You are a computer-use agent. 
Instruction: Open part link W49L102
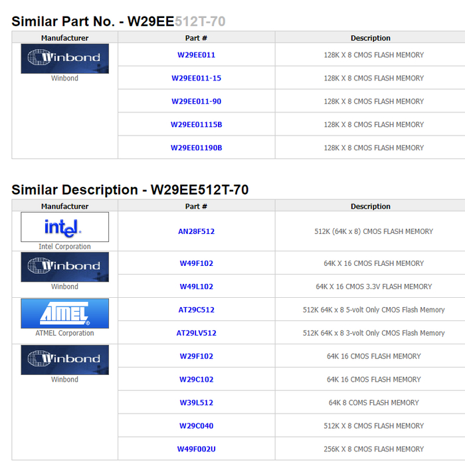[x=196, y=287]
